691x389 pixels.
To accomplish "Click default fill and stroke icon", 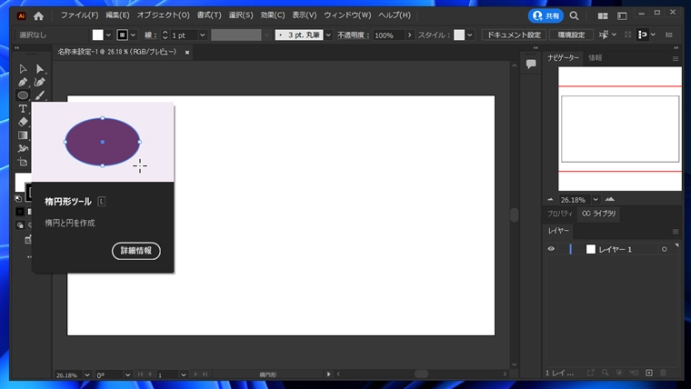I will click(18, 198).
